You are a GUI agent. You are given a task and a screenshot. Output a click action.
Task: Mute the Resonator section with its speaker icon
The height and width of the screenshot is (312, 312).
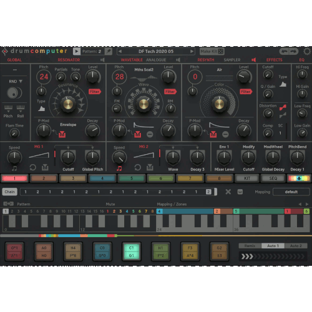[x=102, y=60]
